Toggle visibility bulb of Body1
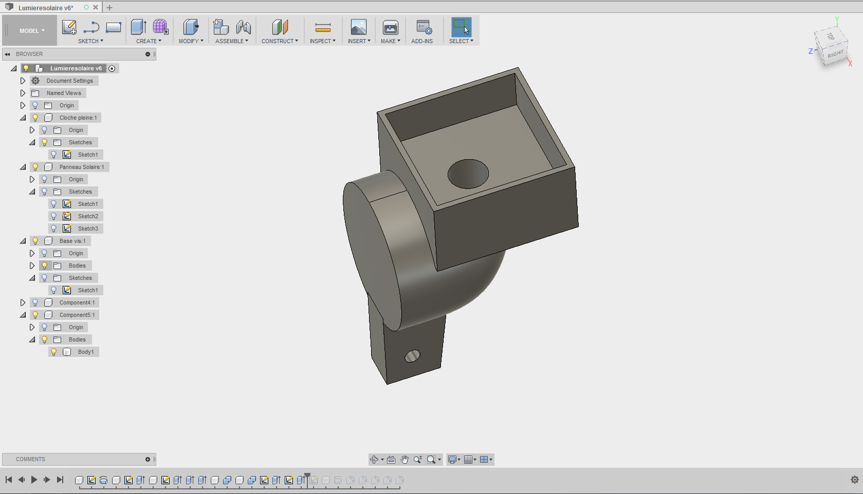863x494 pixels. [x=54, y=352]
